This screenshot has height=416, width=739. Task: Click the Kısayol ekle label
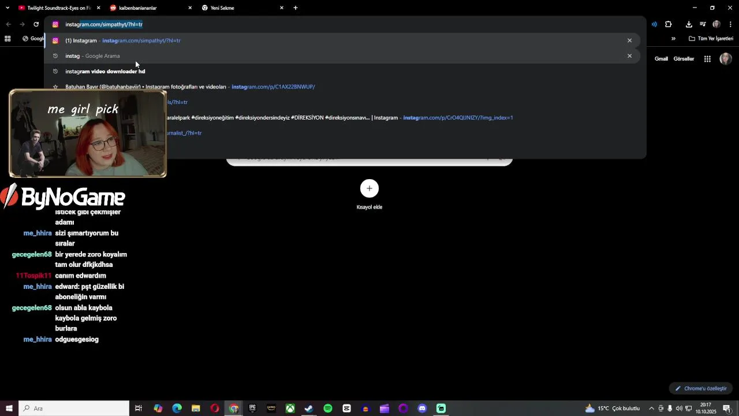pyautogui.click(x=369, y=207)
